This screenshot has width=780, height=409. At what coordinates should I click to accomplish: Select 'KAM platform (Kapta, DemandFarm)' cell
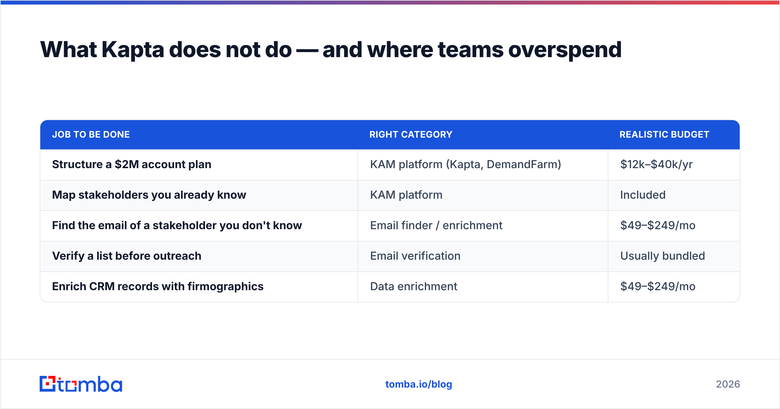[483, 165]
